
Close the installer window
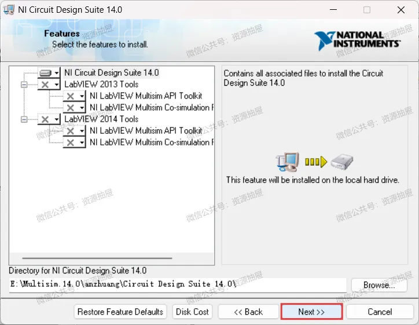(x=401, y=10)
